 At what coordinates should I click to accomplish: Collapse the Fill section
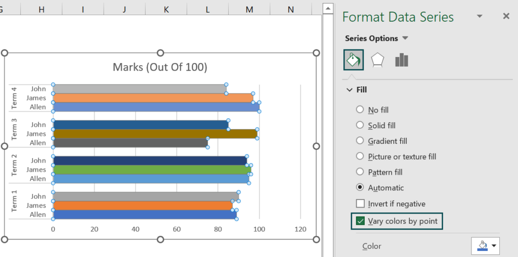(350, 90)
